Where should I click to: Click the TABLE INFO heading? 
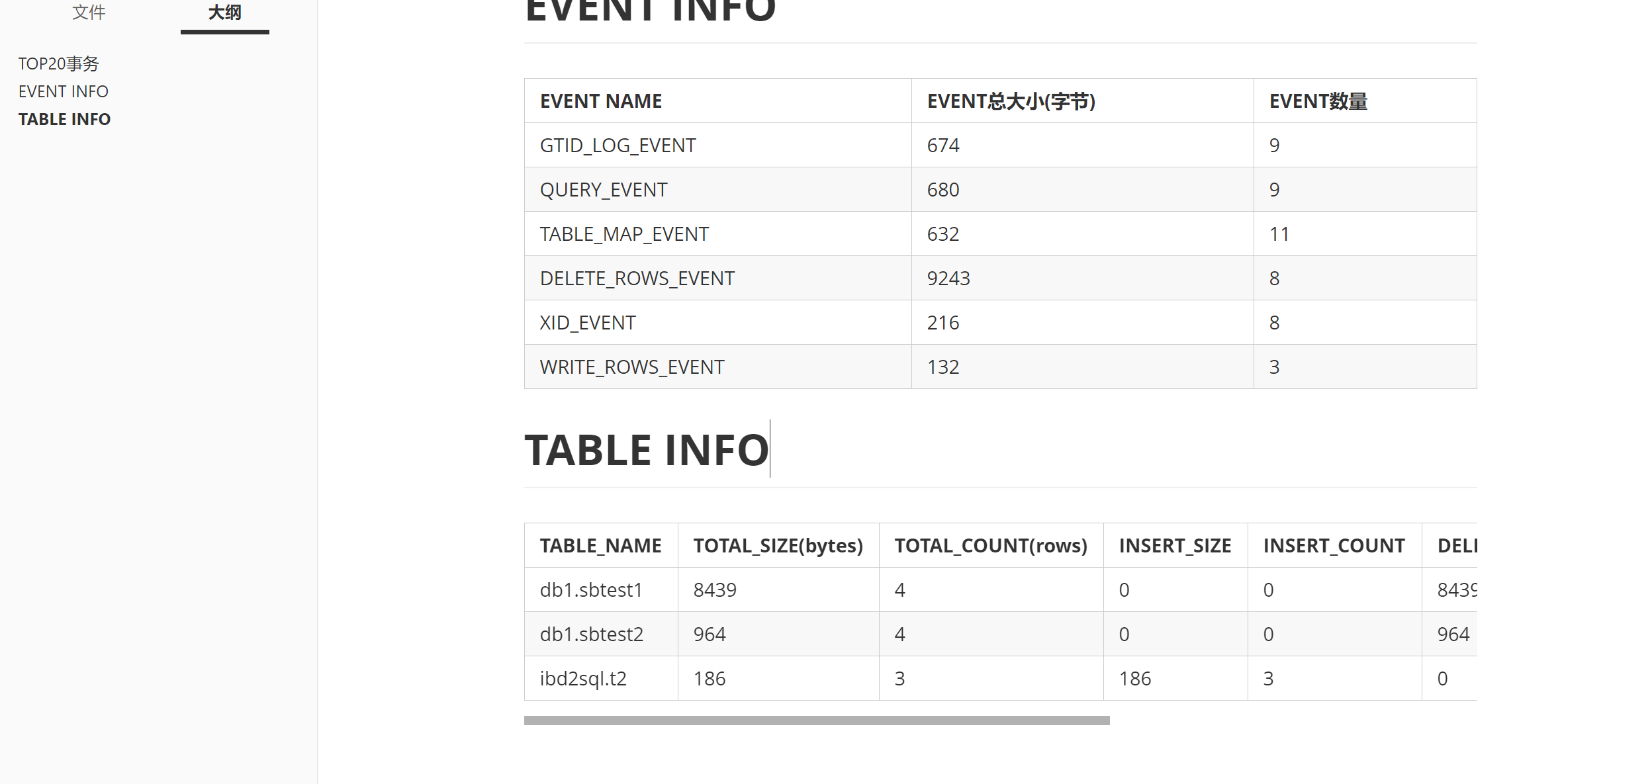(646, 450)
